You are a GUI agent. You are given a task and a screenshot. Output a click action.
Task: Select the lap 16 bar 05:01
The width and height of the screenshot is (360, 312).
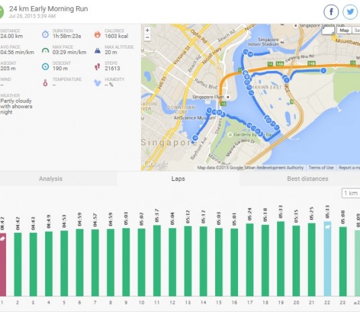pos(234,262)
